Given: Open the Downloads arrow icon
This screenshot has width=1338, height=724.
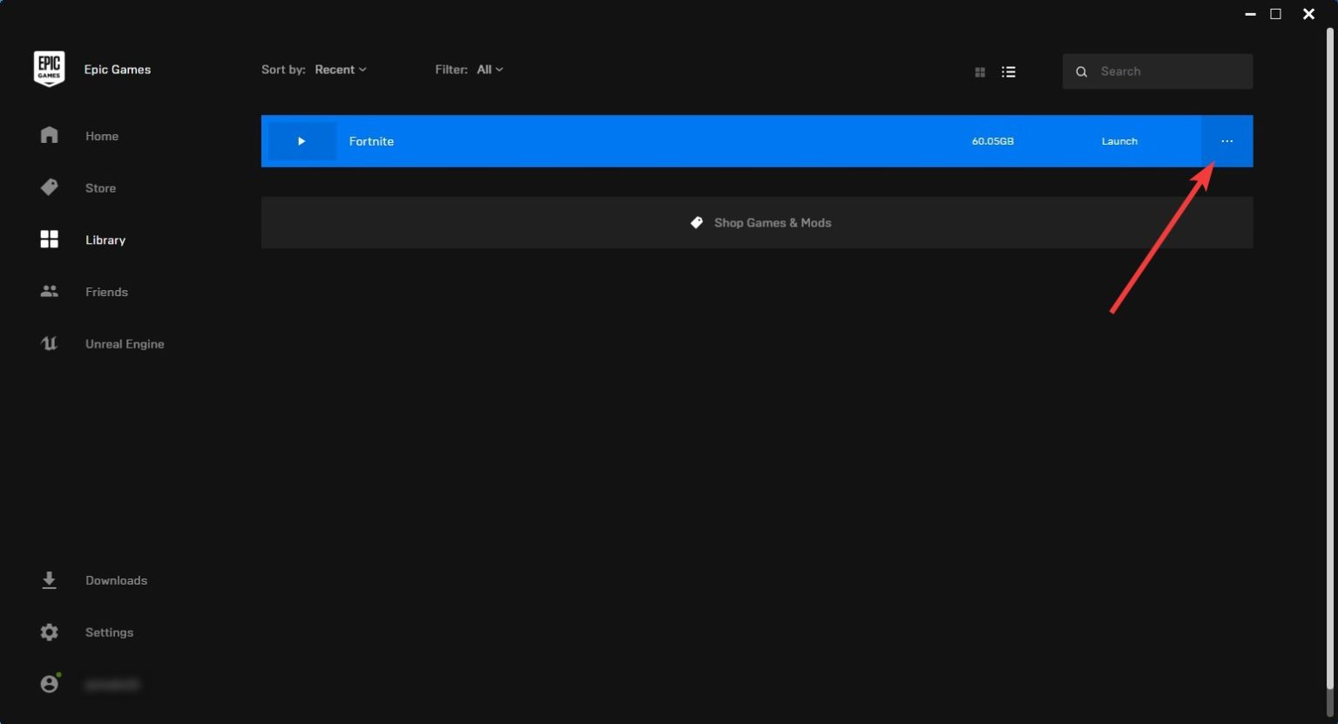Looking at the screenshot, I should coord(50,580).
